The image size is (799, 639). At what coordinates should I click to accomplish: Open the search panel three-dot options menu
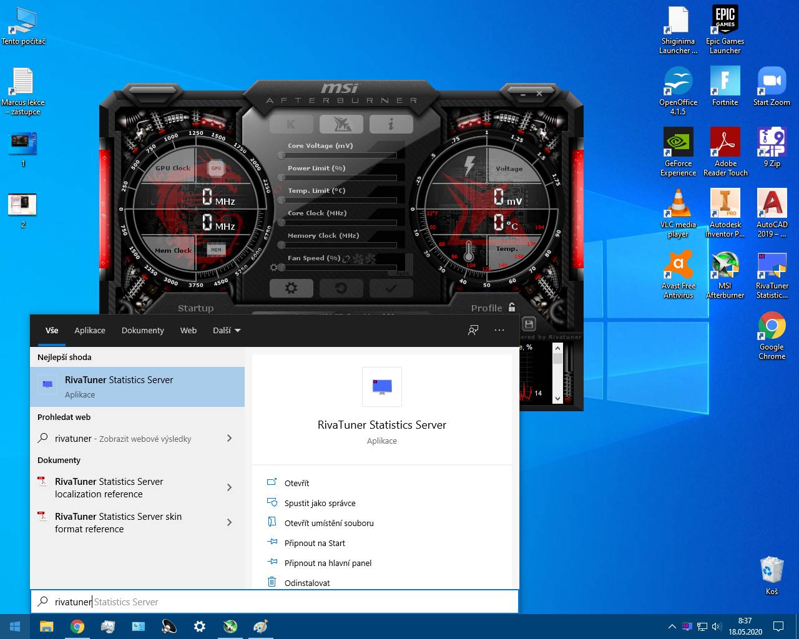coord(499,330)
